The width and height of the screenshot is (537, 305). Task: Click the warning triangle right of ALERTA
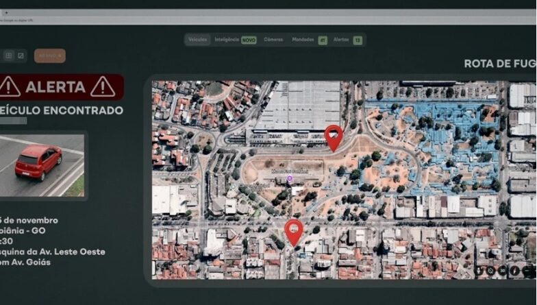(103, 87)
